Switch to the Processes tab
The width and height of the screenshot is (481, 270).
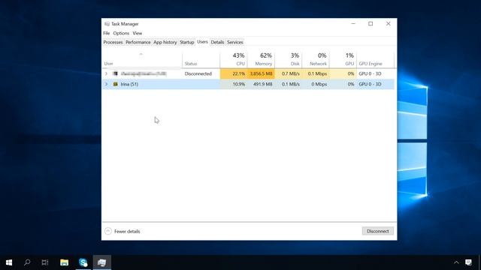click(113, 42)
